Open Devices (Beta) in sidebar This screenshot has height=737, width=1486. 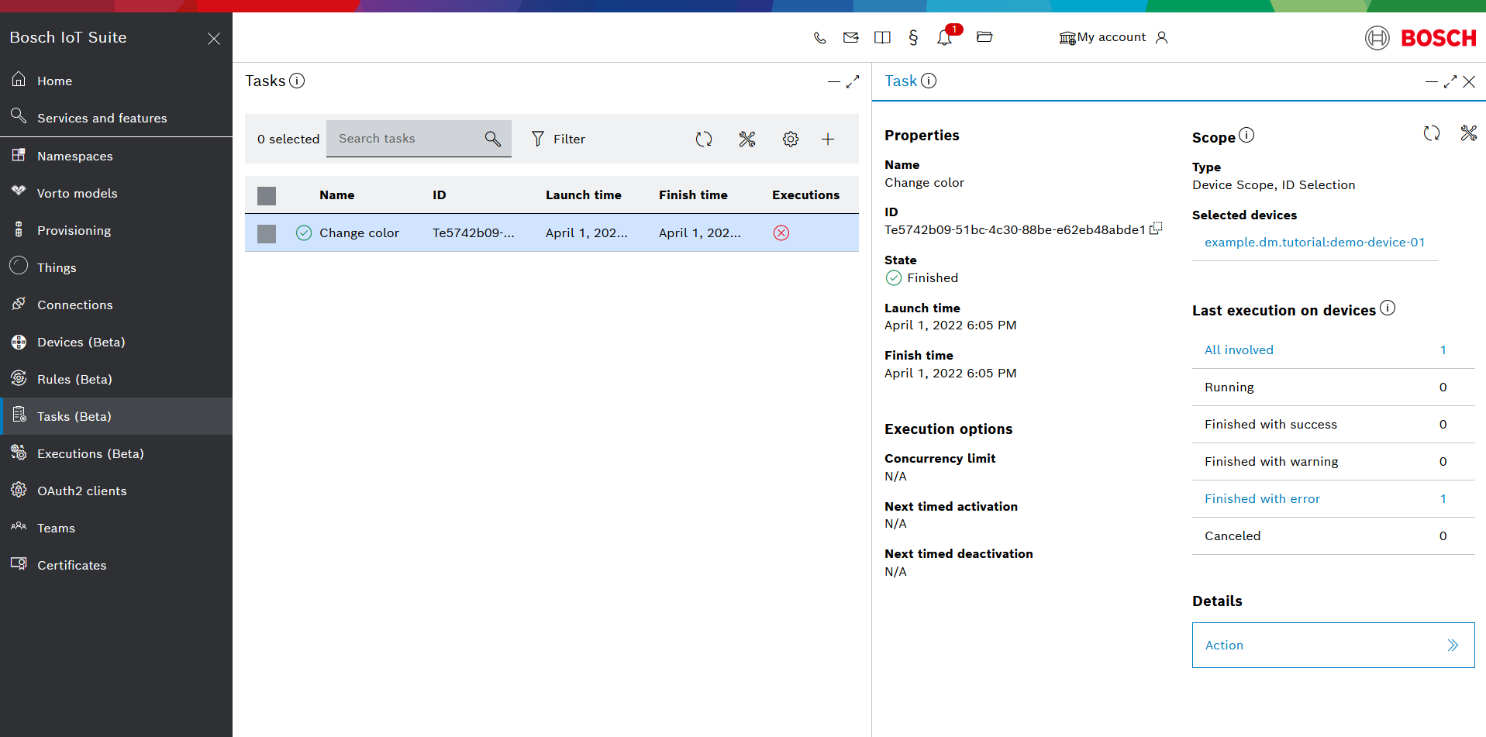116,342
